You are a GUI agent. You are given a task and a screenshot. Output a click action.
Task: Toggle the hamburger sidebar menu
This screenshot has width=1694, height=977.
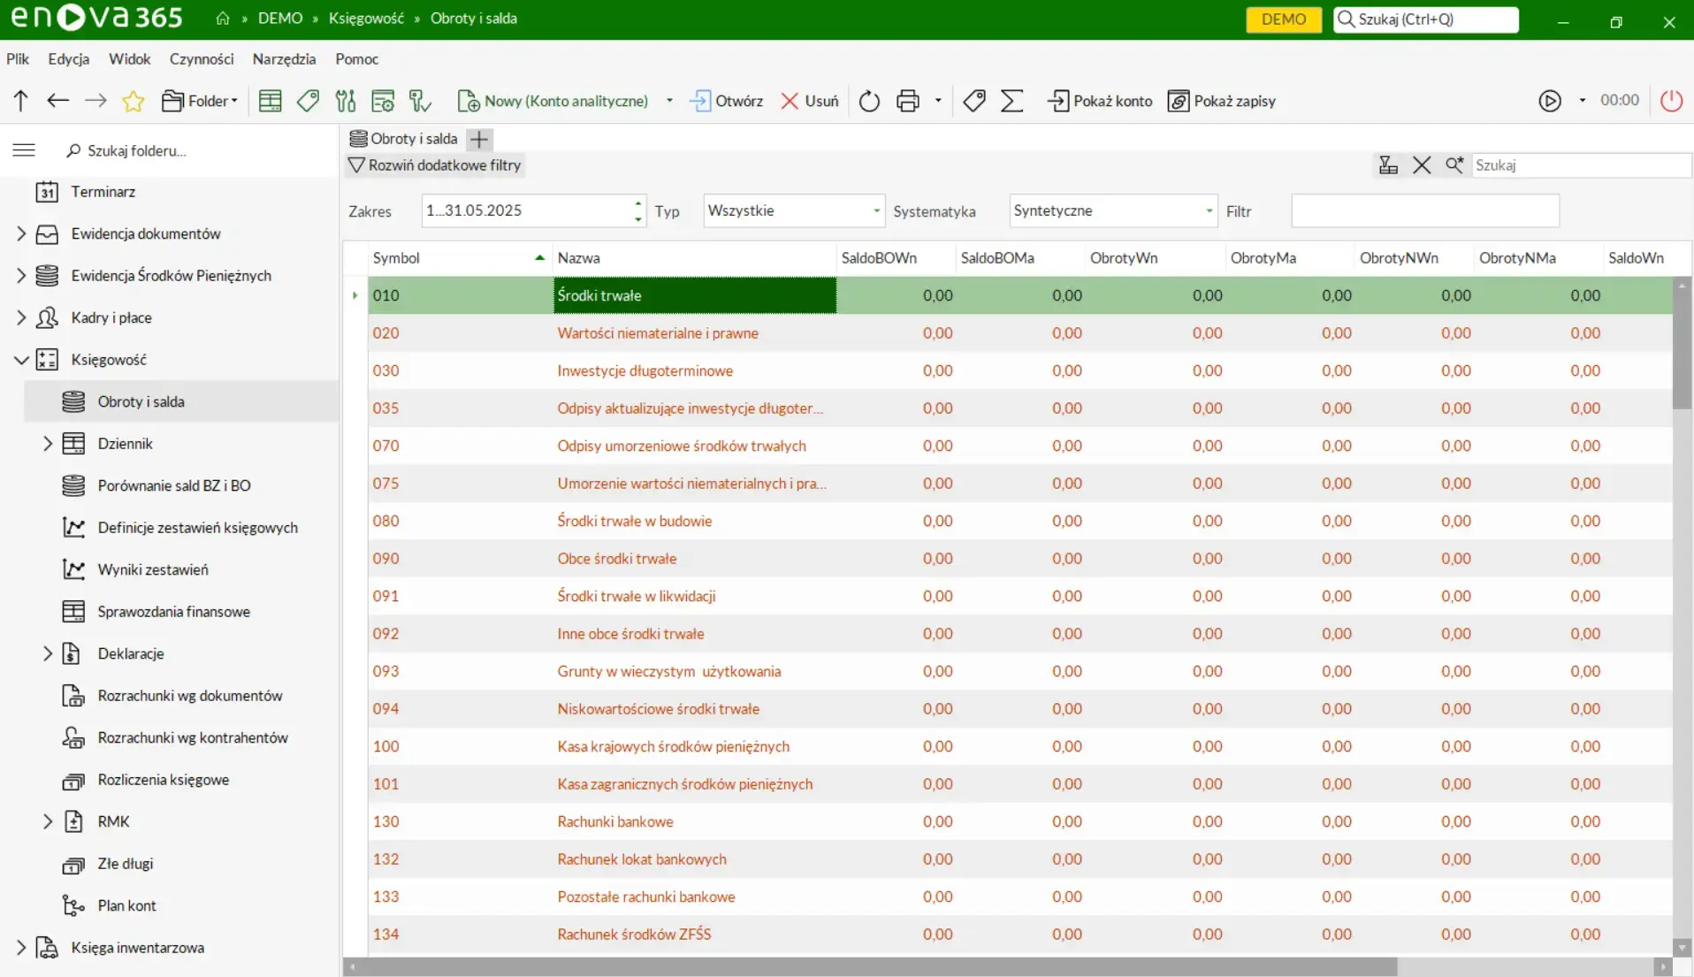(24, 150)
